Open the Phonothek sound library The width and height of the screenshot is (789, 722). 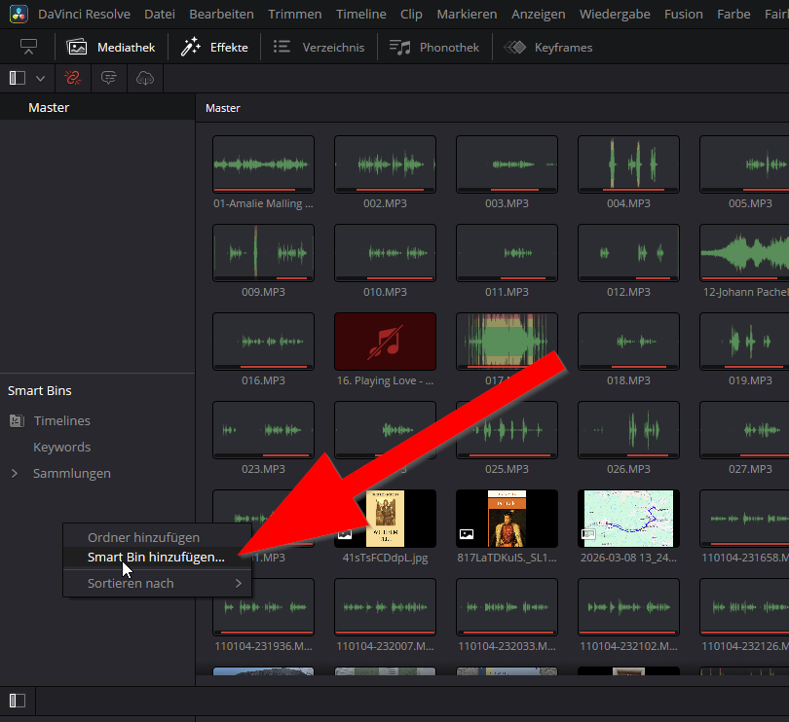click(x=434, y=47)
